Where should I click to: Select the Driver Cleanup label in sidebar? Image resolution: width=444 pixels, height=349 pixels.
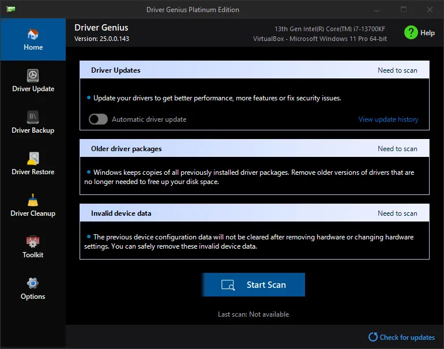pyautogui.click(x=33, y=213)
